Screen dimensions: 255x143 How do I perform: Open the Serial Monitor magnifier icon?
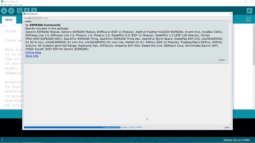click(249, 11)
